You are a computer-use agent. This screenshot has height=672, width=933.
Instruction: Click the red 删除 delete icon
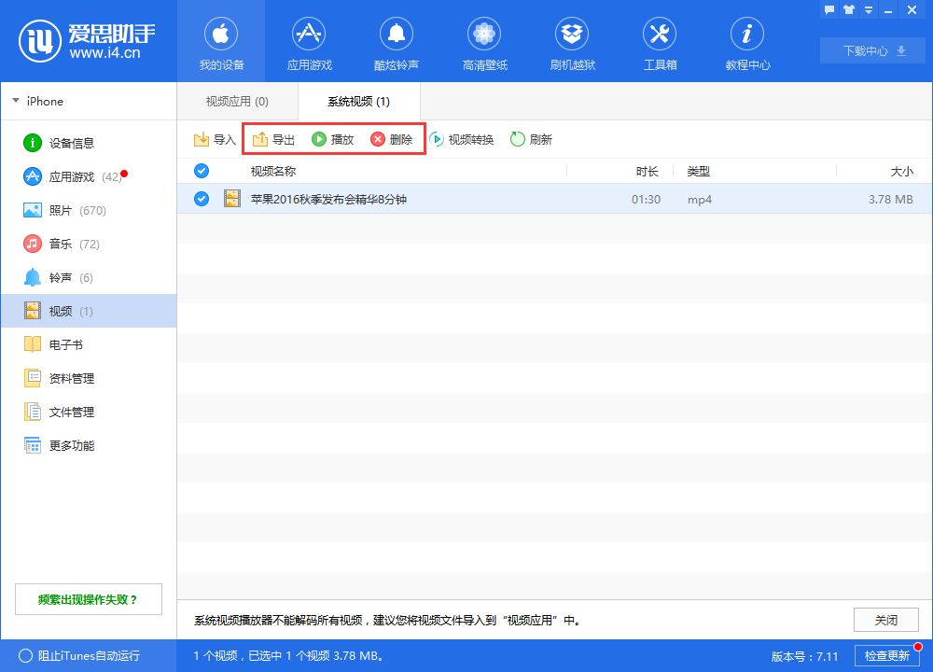[378, 140]
